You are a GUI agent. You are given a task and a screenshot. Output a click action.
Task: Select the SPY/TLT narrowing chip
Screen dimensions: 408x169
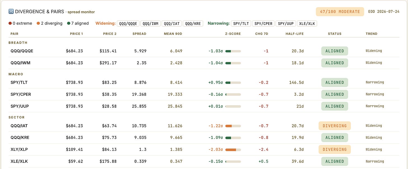pyautogui.click(x=241, y=24)
